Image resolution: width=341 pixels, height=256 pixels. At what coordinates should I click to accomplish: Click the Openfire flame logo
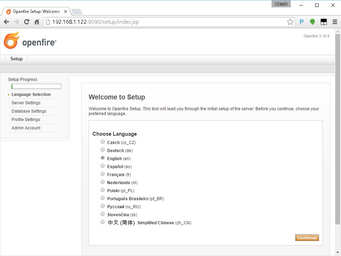point(12,41)
